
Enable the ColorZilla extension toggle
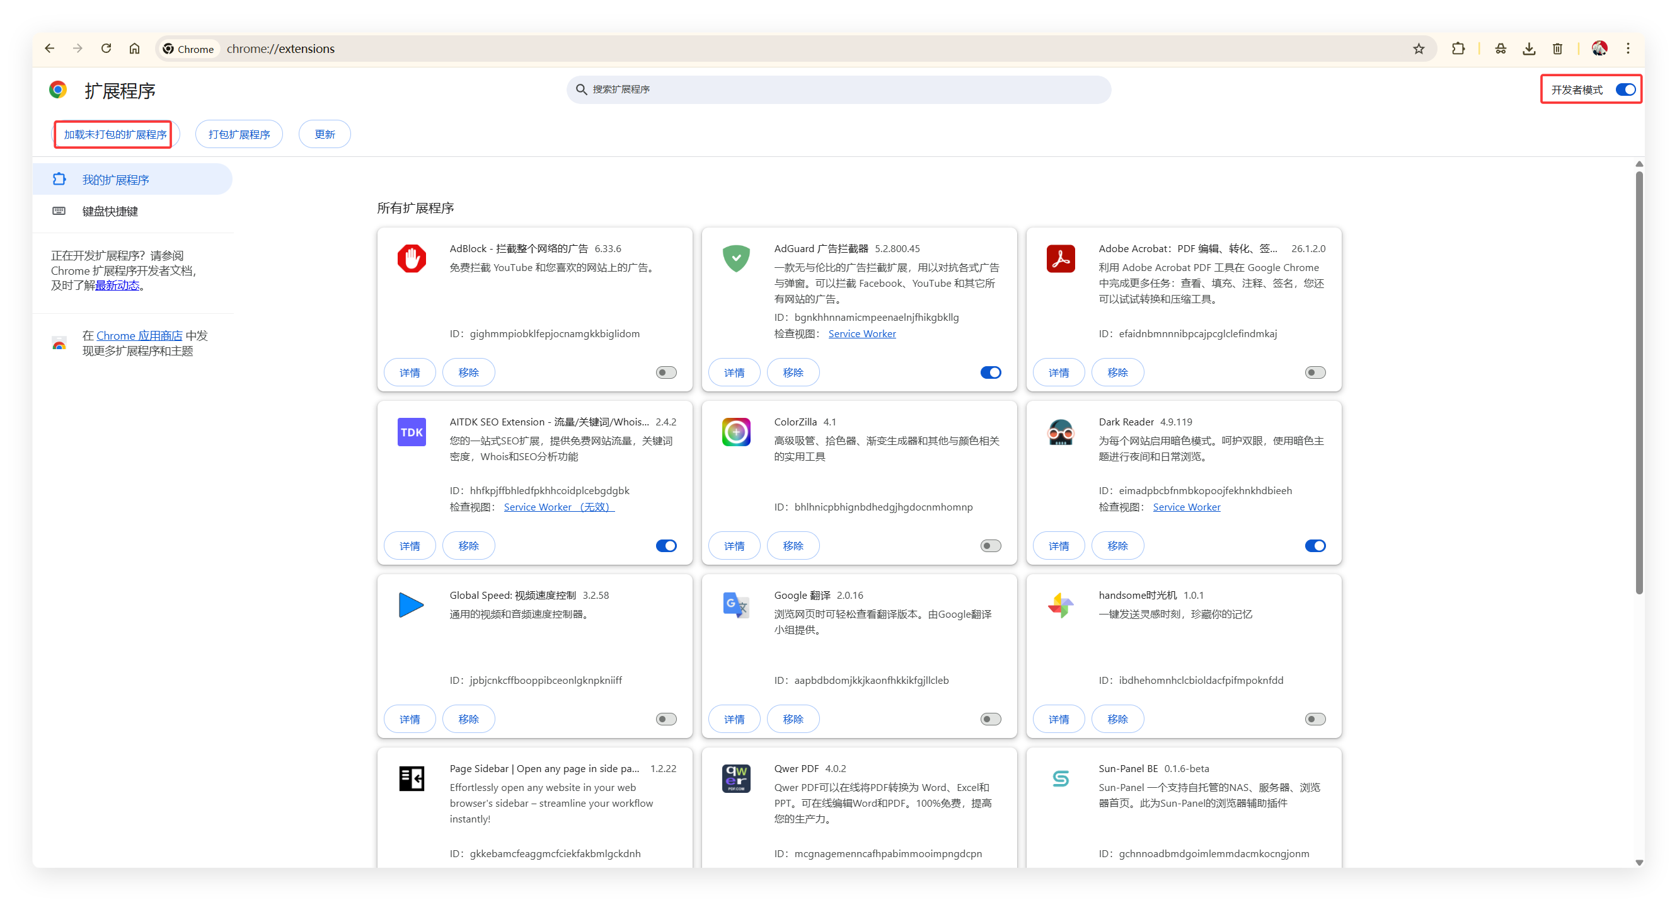pos(990,546)
